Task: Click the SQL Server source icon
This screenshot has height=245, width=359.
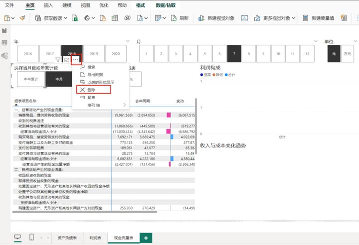Action: point(103,18)
